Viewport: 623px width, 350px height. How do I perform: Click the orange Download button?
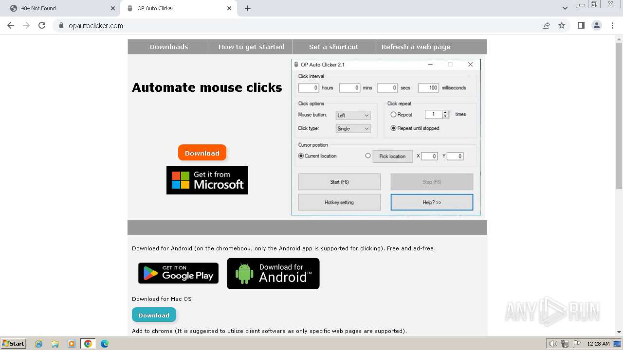point(202,153)
